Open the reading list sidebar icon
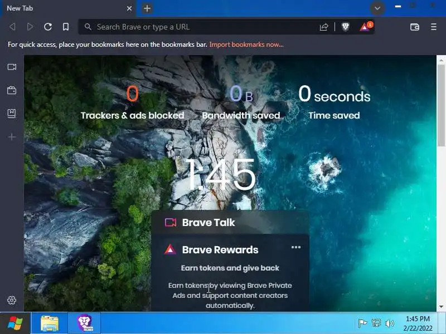 click(12, 114)
